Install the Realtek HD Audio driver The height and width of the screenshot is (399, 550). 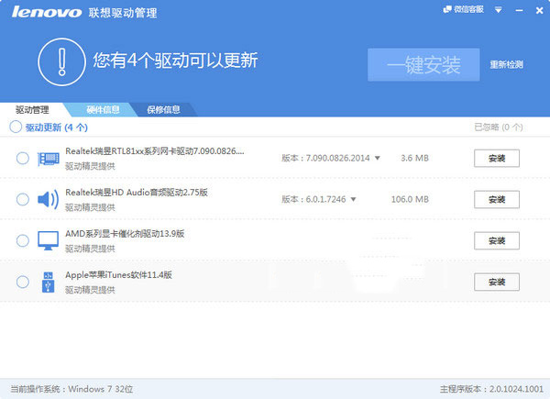pos(497,200)
